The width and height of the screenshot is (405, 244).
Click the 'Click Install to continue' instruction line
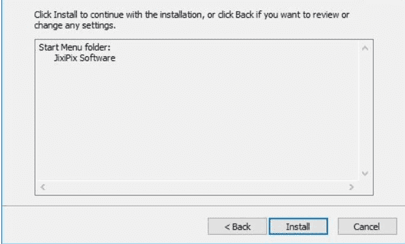[x=191, y=15]
